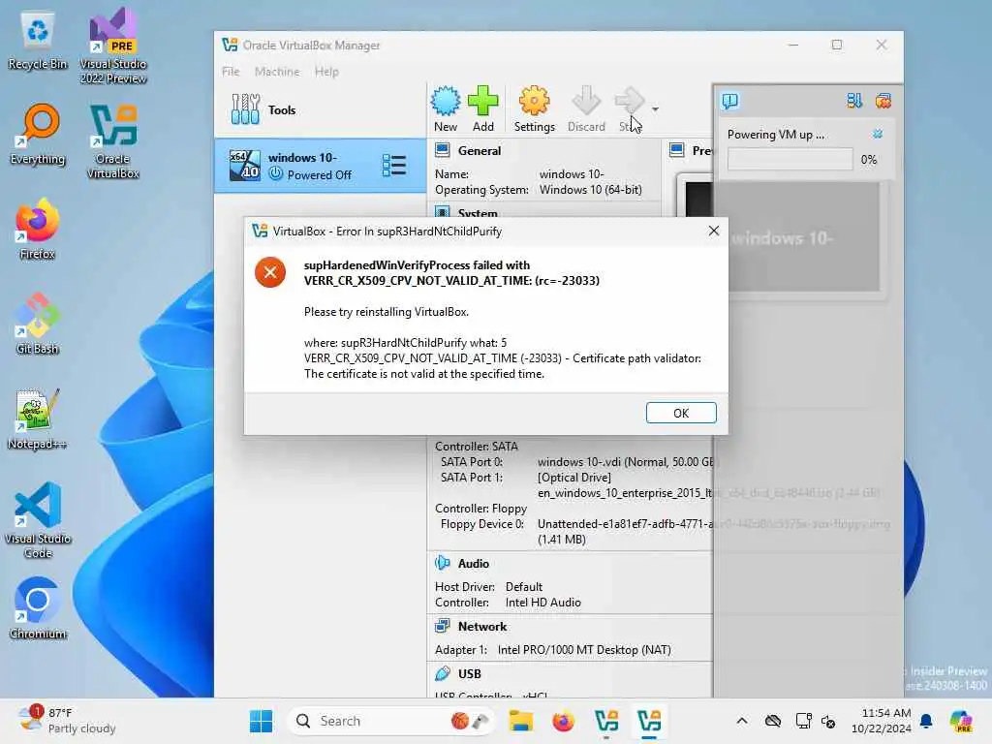This screenshot has height=744, width=992.
Task: Click the Intel HD Audio controller text
Action: (x=542, y=603)
